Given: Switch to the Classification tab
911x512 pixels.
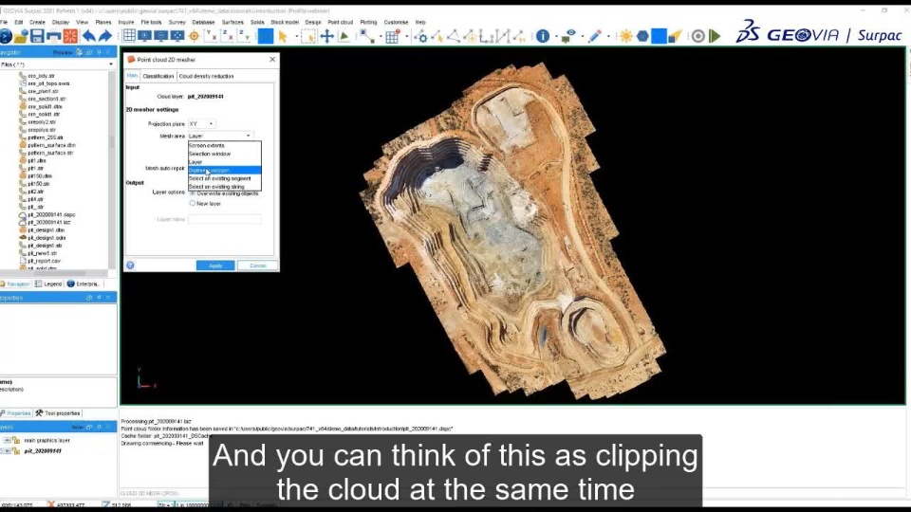Looking at the screenshot, I should [x=158, y=76].
